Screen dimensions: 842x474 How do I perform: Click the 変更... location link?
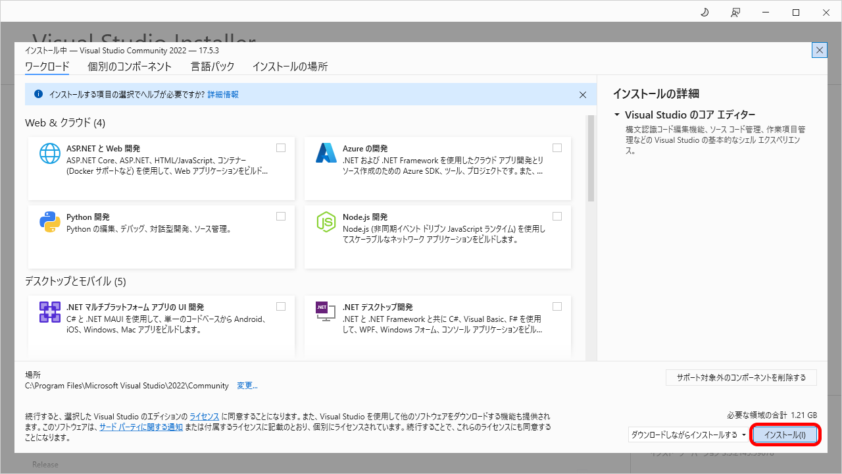247,386
